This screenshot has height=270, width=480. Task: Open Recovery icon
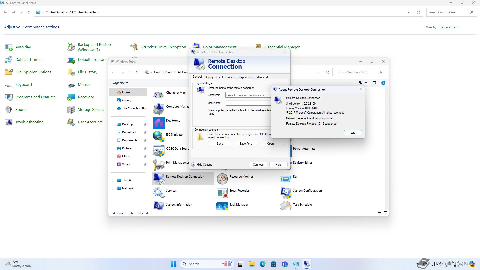click(71, 97)
